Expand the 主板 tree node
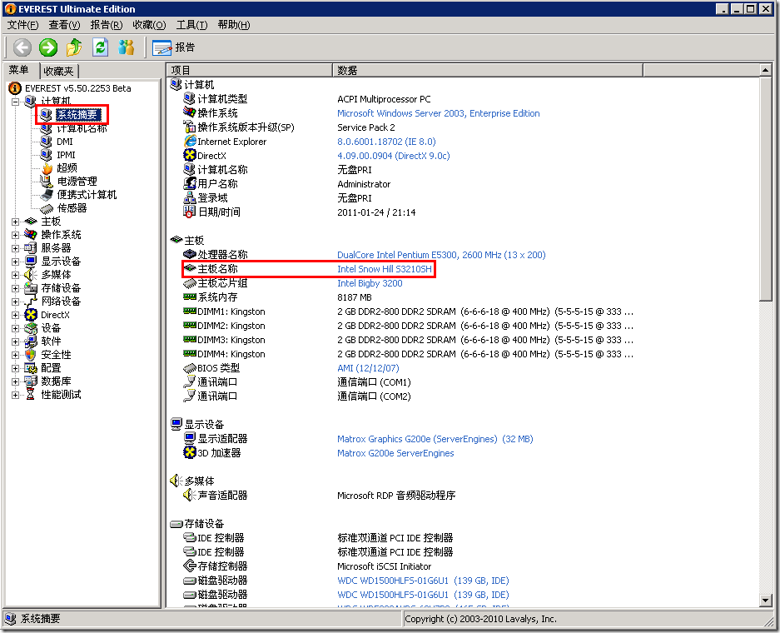The height and width of the screenshot is (633, 780). click(16, 222)
